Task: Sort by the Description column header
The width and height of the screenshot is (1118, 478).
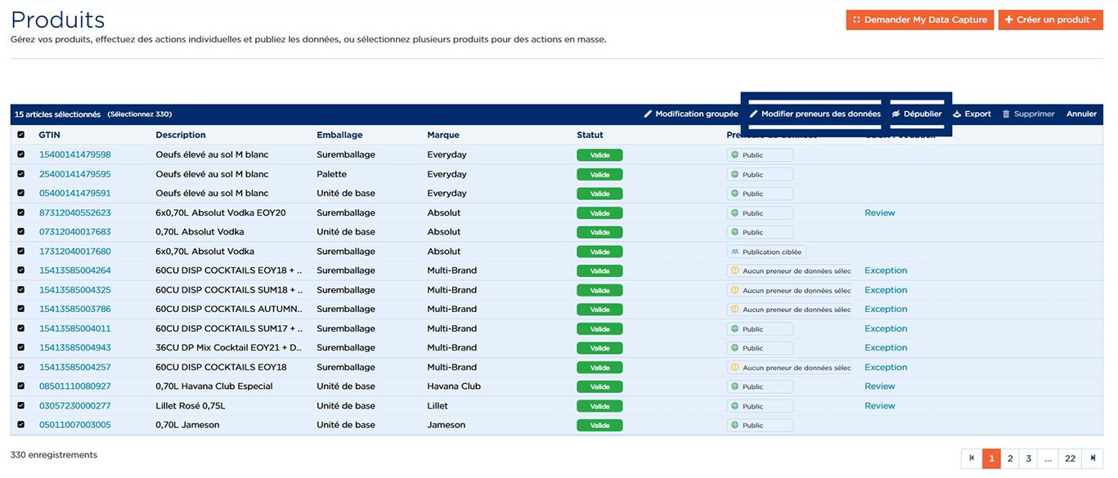Action: [x=181, y=135]
